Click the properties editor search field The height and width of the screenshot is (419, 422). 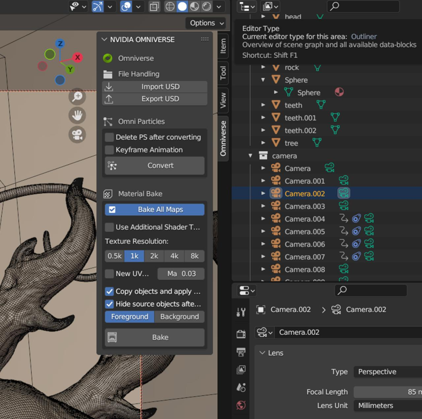pyautogui.click(x=371, y=291)
